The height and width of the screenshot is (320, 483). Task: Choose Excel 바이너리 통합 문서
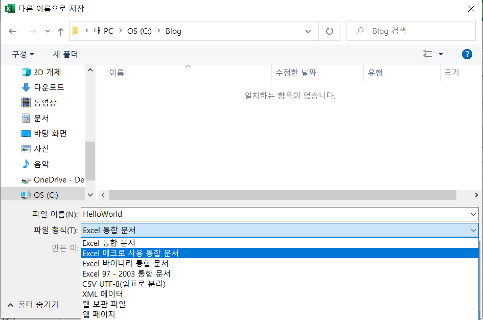coord(280,263)
